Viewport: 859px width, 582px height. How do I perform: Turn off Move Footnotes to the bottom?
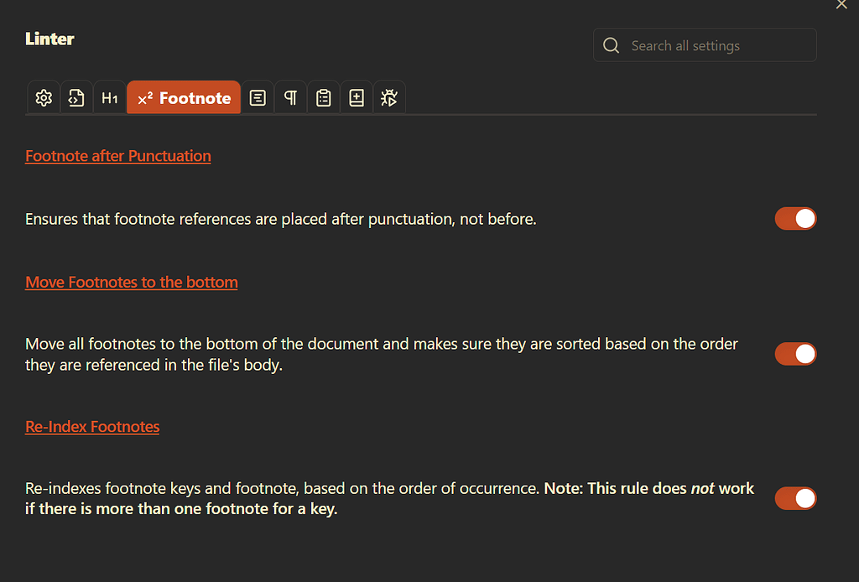pos(795,353)
